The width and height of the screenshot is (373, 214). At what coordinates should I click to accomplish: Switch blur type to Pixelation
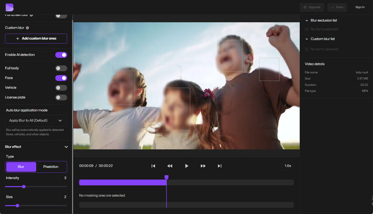coord(51,167)
